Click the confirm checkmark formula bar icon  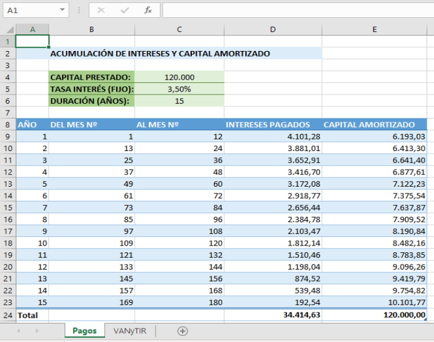(x=125, y=10)
